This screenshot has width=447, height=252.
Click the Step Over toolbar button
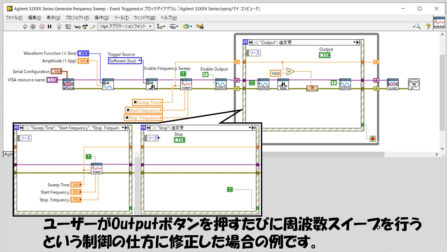tap(85, 27)
